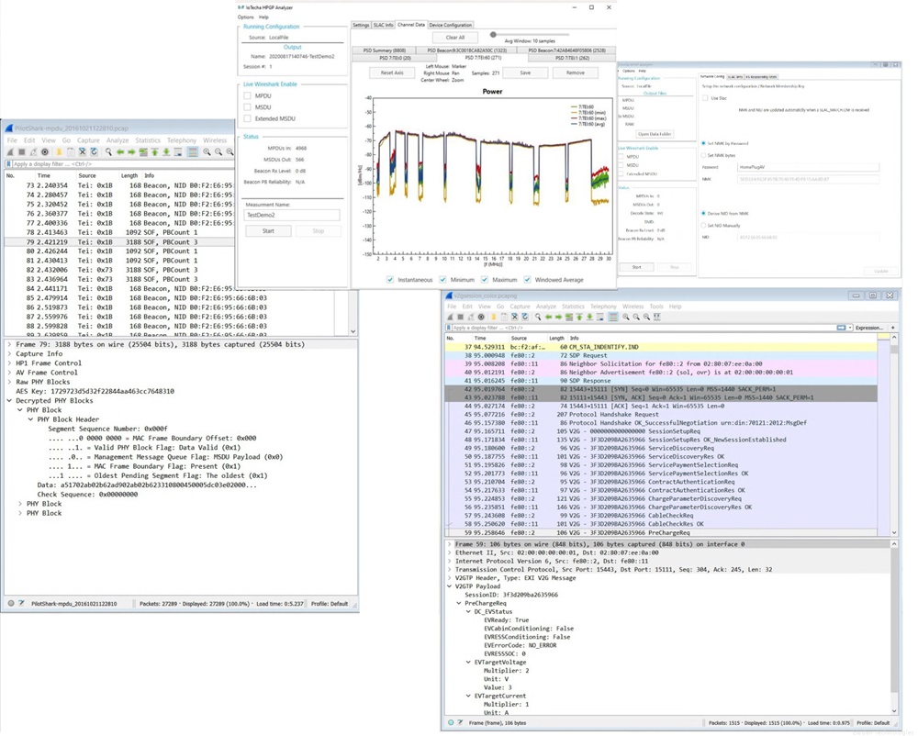Click Avg Window samples slider handle
Screen dimensions: 918x736
[x=493, y=35]
